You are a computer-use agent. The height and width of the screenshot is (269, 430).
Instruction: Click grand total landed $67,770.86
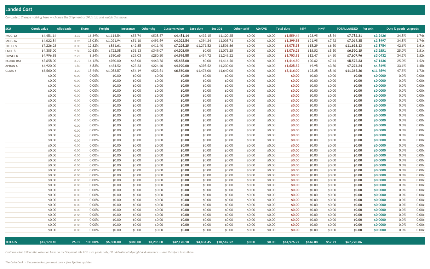354,242
